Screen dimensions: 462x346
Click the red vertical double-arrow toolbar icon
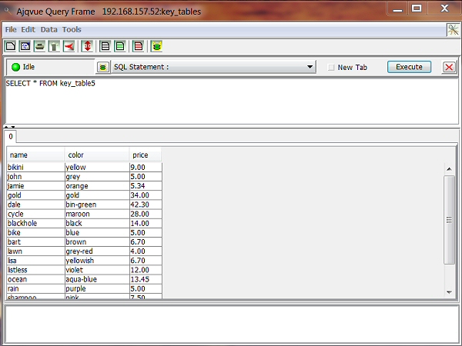[88, 46]
